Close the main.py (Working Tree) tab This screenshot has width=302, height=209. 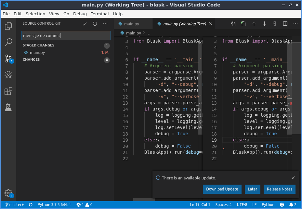click(211, 24)
